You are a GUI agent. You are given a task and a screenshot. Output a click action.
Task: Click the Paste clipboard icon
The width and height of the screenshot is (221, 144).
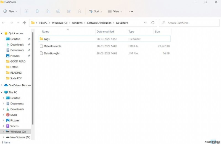click(48, 11)
